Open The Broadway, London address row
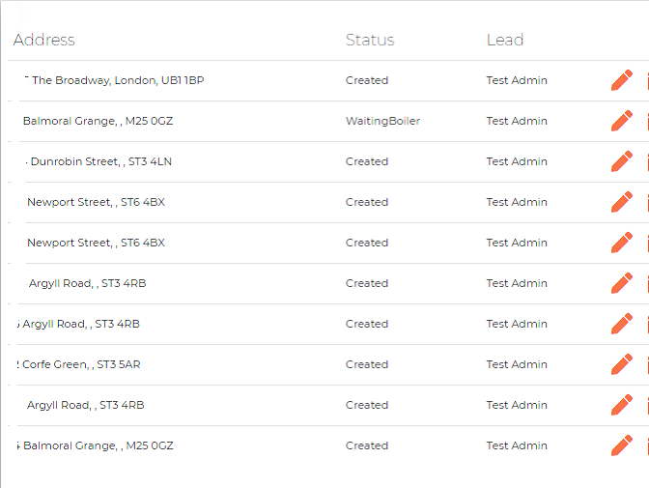 tap(115, 80)
